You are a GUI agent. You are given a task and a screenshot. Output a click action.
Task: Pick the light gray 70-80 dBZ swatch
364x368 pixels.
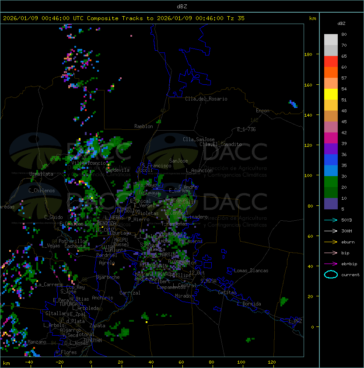coord(331,40)
